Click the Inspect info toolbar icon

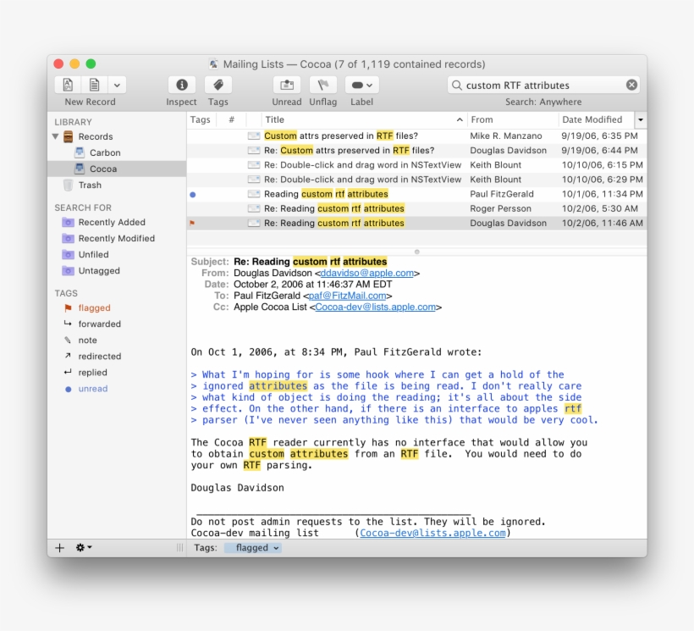(181, 85)
